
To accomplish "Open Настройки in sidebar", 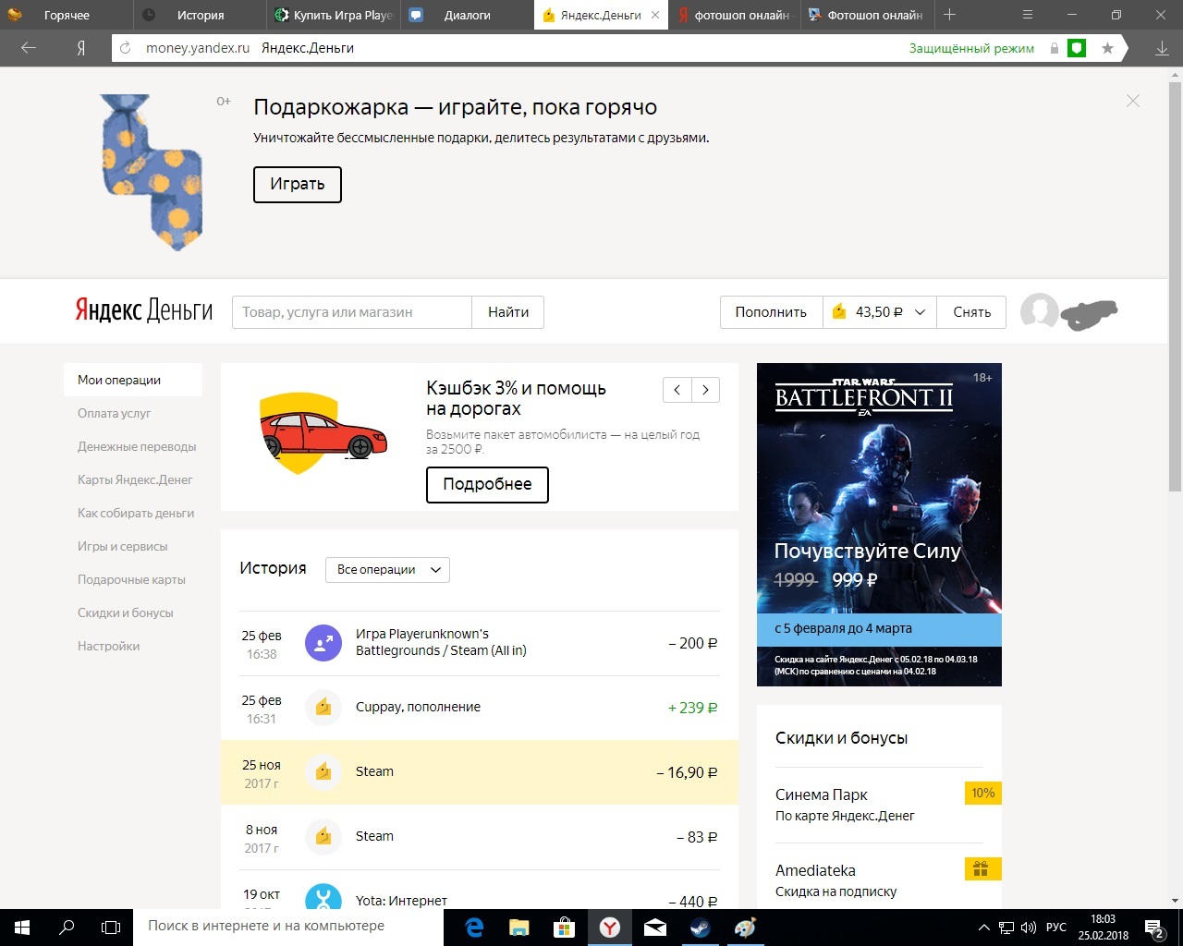I will pyautogui.click(x=108, y=646).
